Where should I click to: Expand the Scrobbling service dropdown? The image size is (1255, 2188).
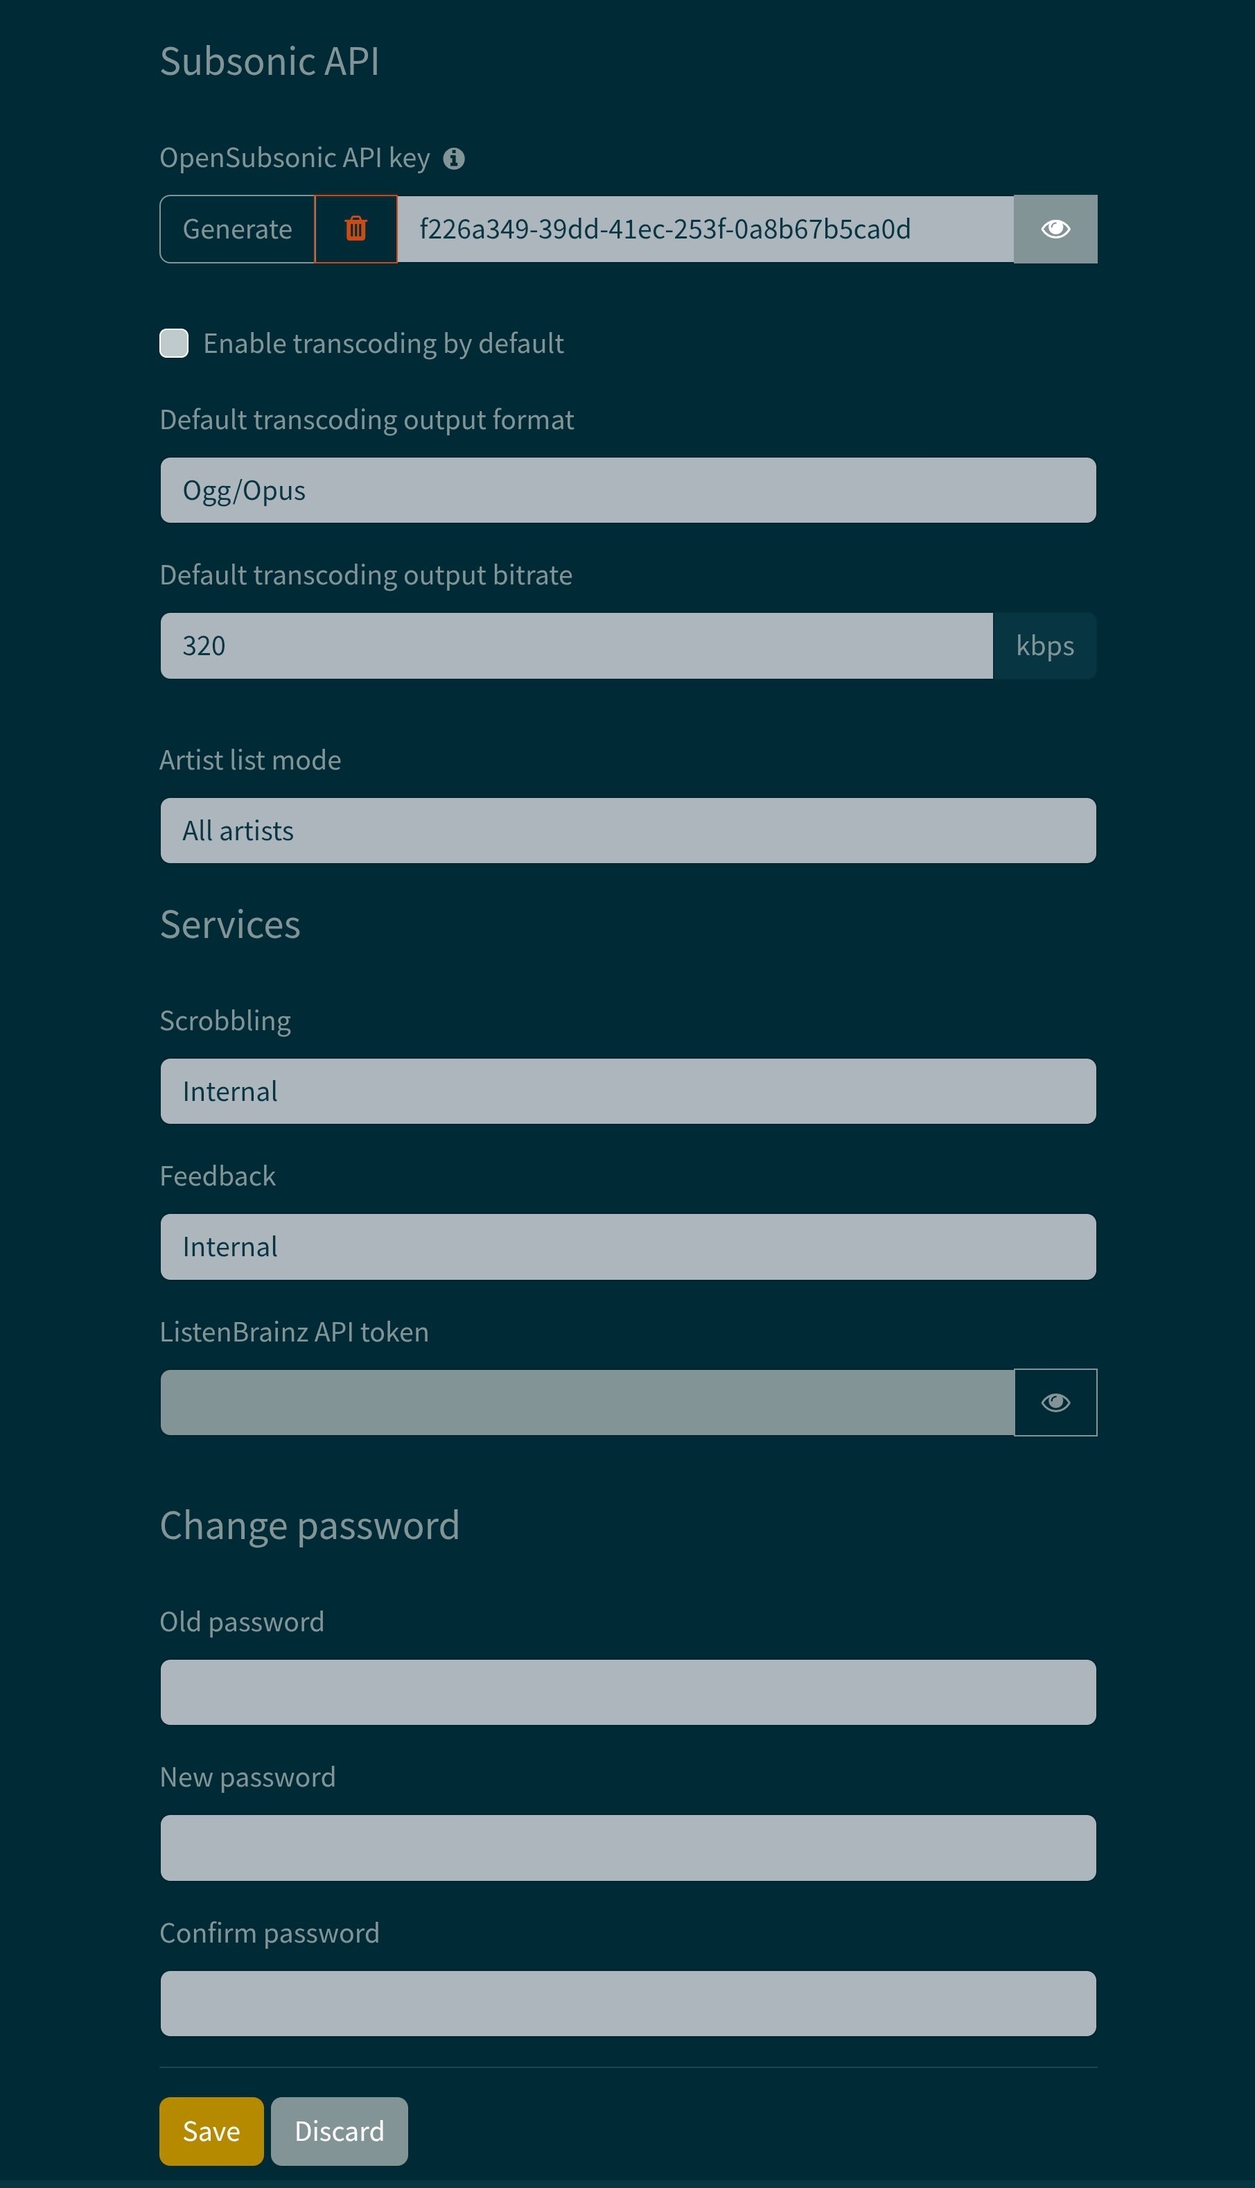click(629, 1091)
